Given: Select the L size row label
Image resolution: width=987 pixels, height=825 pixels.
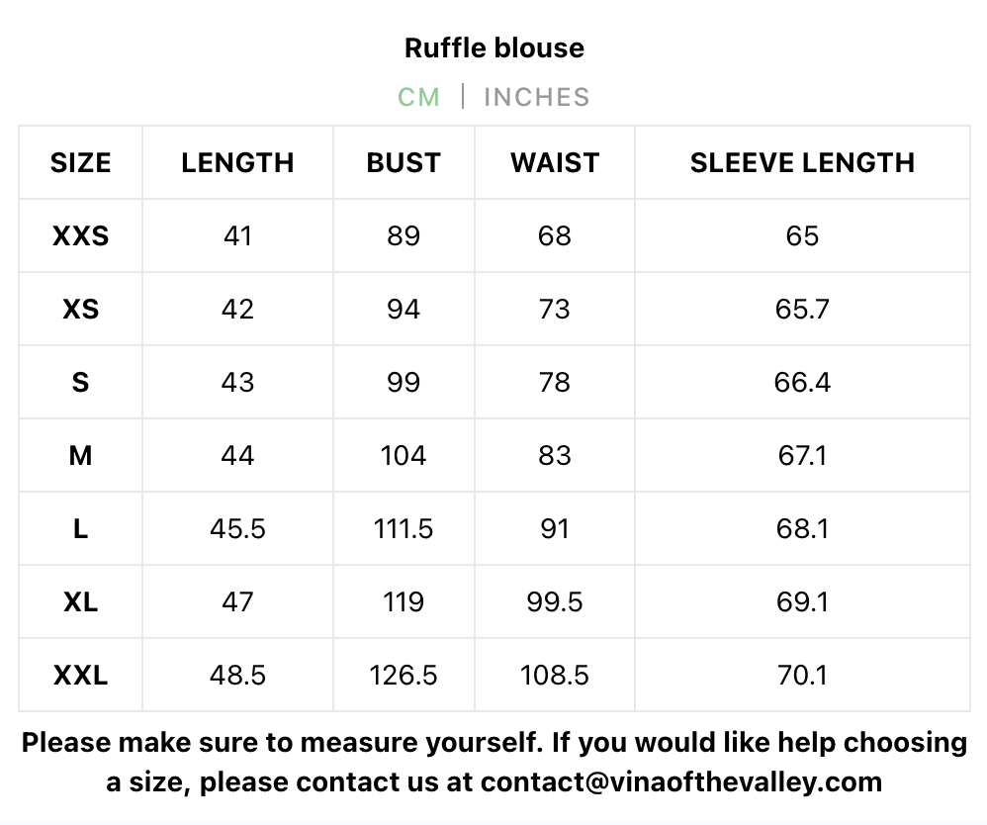Looking at the screenshot, I should (80, 529).
